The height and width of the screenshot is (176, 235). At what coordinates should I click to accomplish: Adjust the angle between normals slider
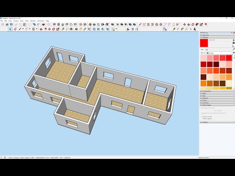(x=213, y=113)
